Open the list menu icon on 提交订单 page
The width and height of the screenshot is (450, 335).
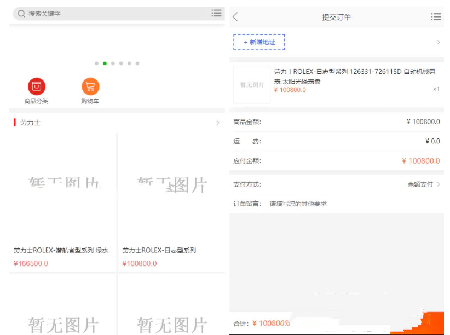436,16
